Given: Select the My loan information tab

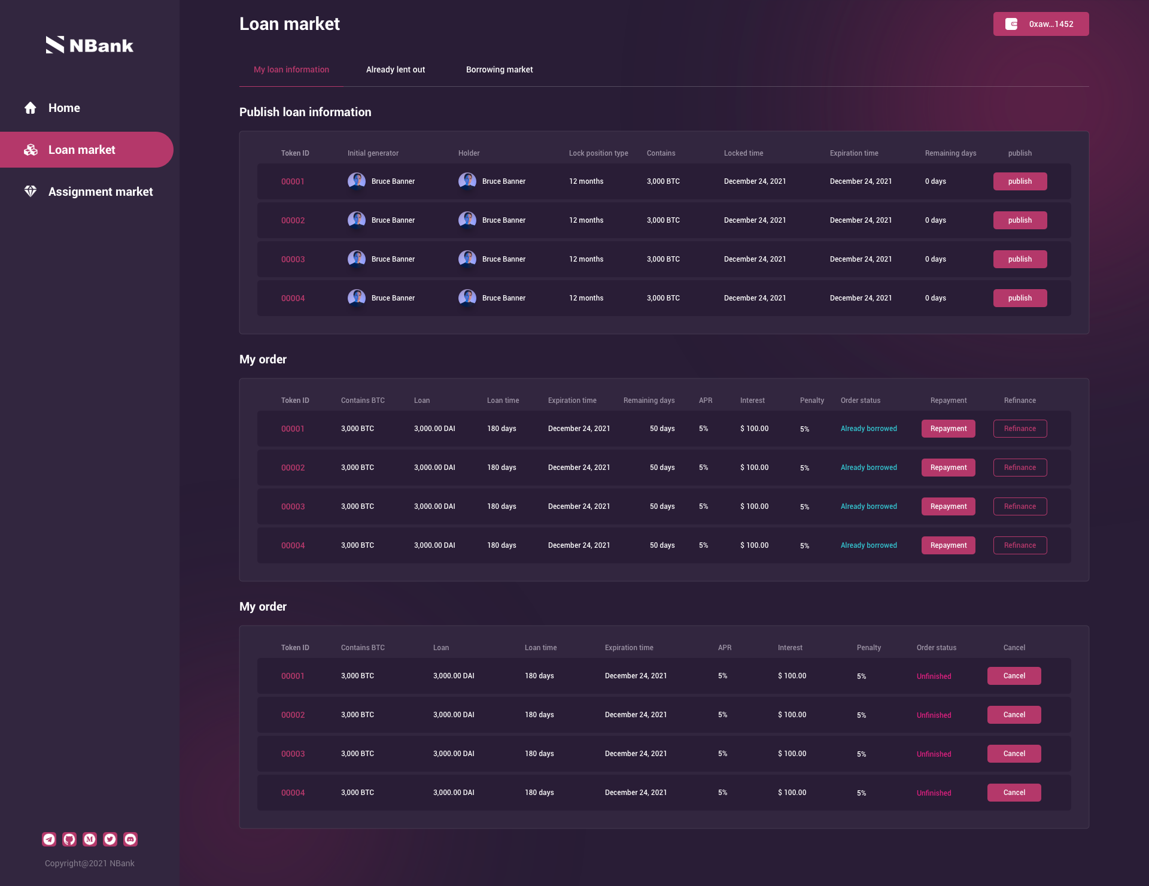Looking at the screenshot, I should pyautogui.click(x=291, y=69).
